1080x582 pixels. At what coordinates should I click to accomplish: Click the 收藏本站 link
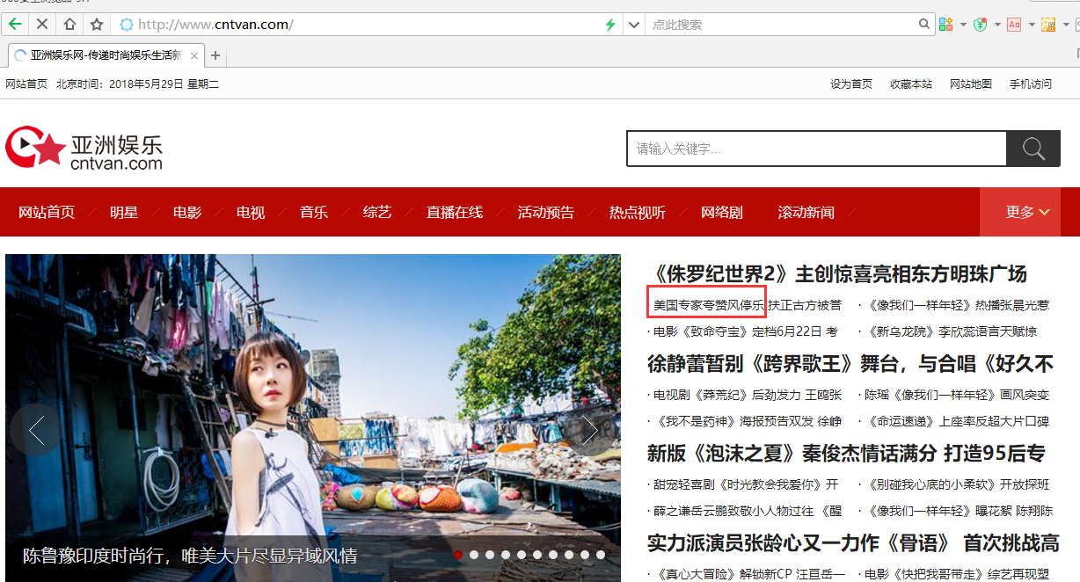coord(911,84)
